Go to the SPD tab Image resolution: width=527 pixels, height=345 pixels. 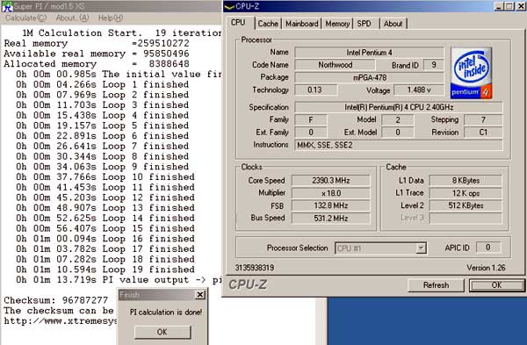click(364, 24)
